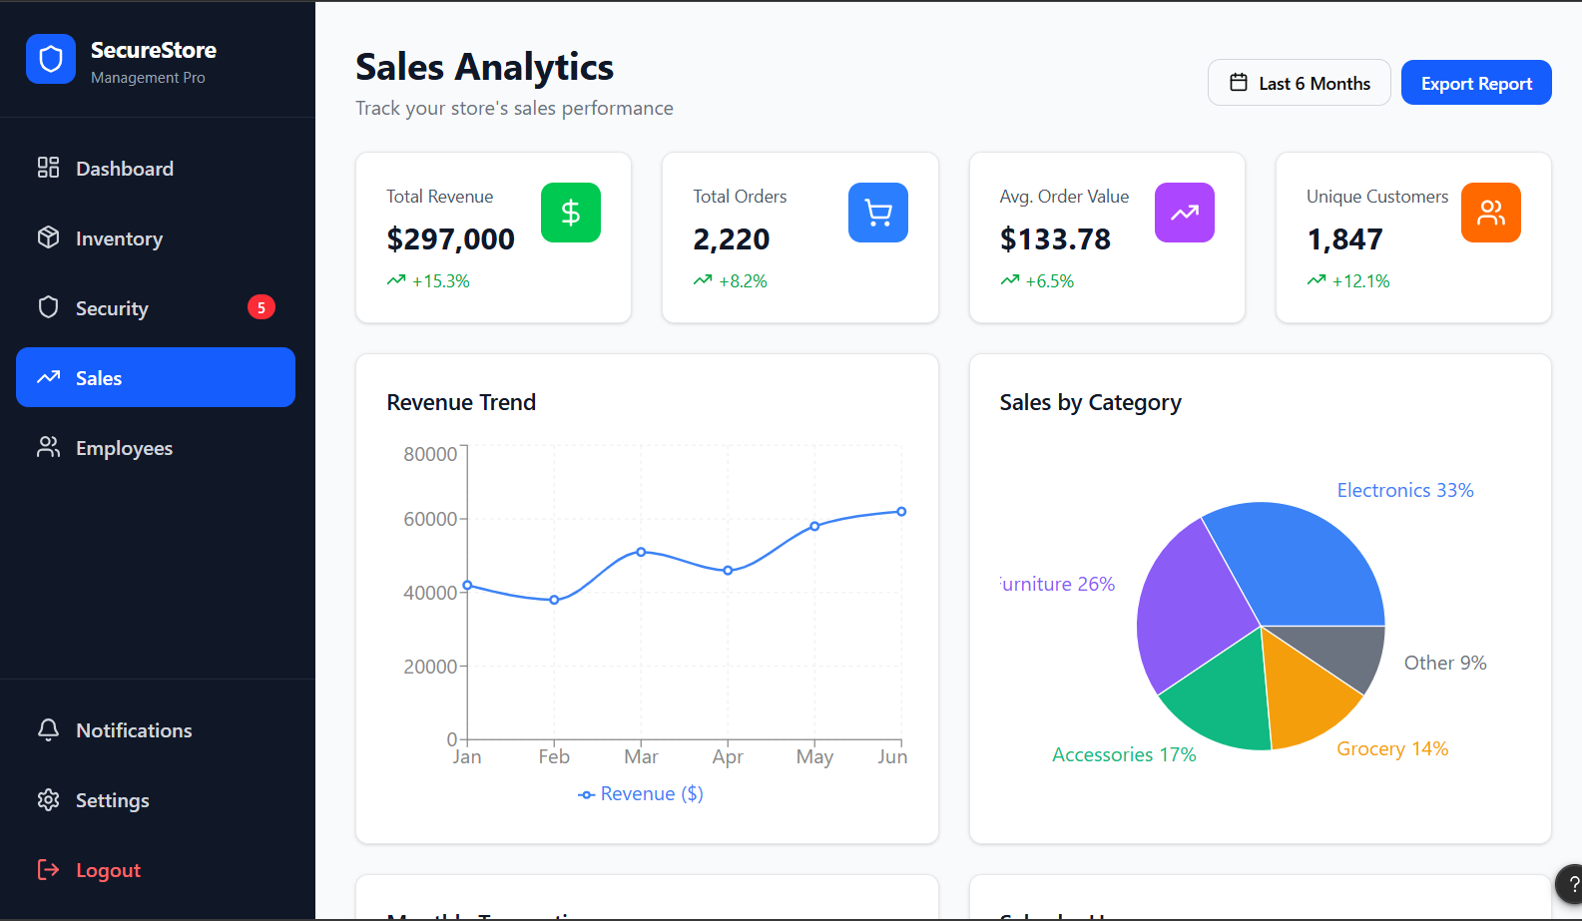Viewport: 1582px width, 921px height.
Task: Open the Dashboard menu item
Action: click(156, 169)
